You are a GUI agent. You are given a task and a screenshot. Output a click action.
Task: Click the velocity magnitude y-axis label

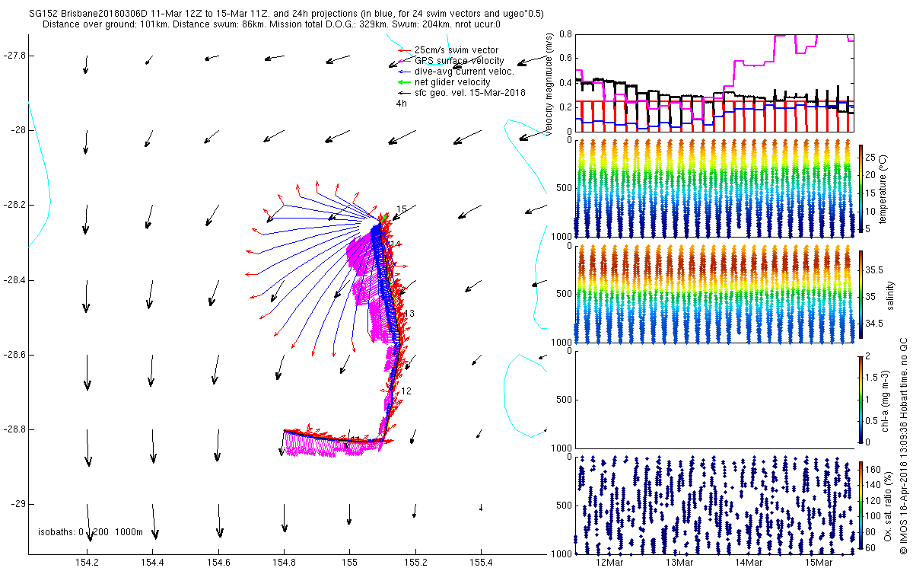coord(549,83)
